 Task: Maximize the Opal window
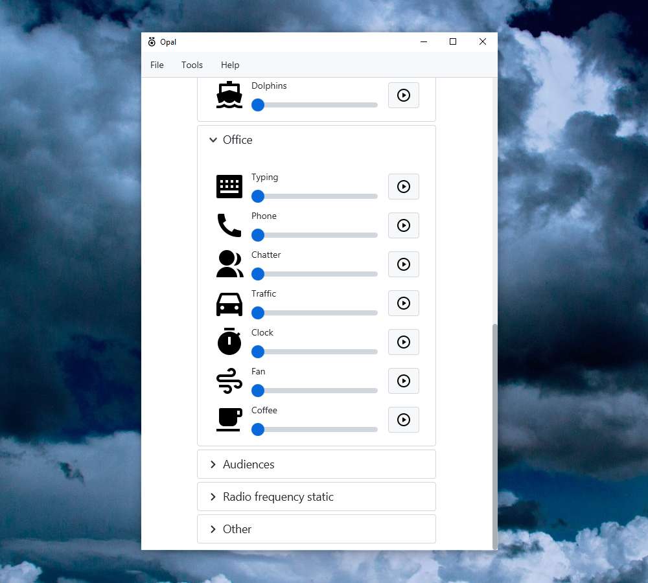coord(453,41)
